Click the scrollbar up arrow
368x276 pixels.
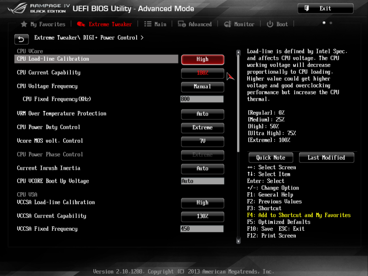(x=238, y=52)
